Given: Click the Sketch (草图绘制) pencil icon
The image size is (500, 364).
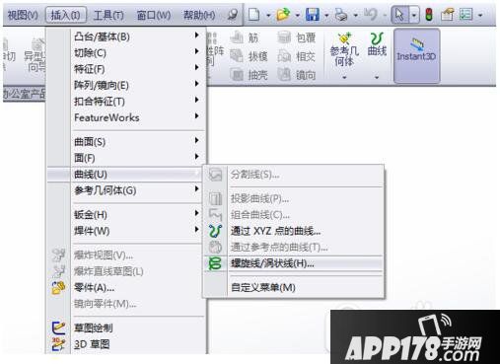Looking at the screenshot, I should point(59,328).
